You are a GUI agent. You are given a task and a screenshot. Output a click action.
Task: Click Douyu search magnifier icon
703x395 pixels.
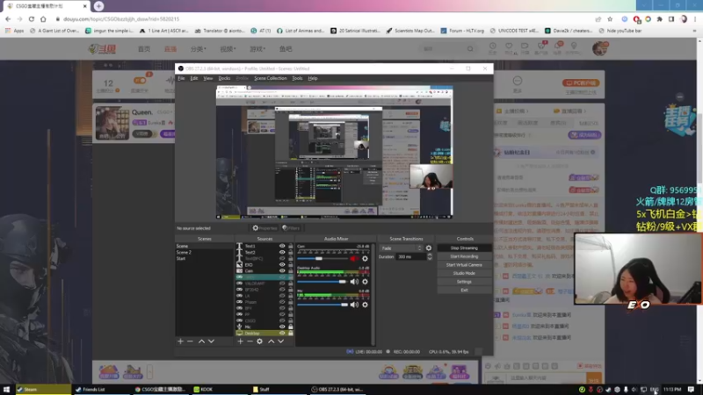pos(470,49)
